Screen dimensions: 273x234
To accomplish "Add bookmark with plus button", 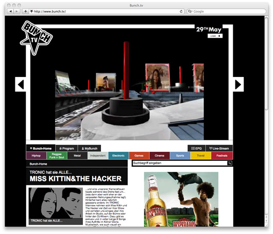I will coord(25,11).
